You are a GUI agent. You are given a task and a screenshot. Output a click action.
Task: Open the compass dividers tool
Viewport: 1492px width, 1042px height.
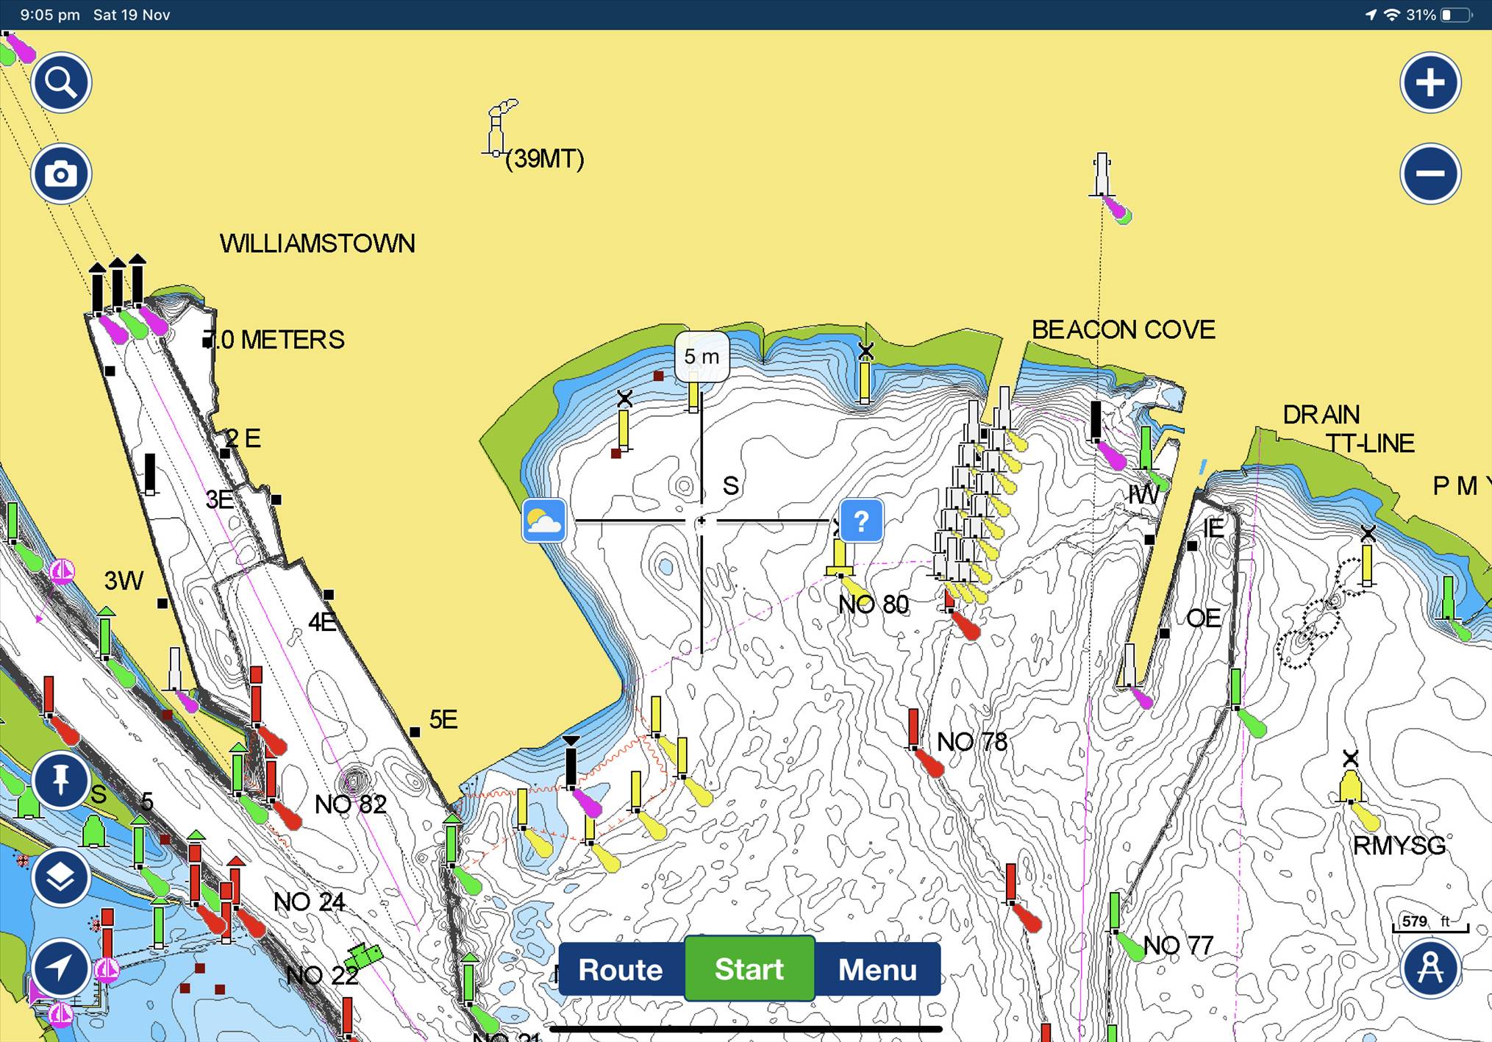coord(1429,967)
